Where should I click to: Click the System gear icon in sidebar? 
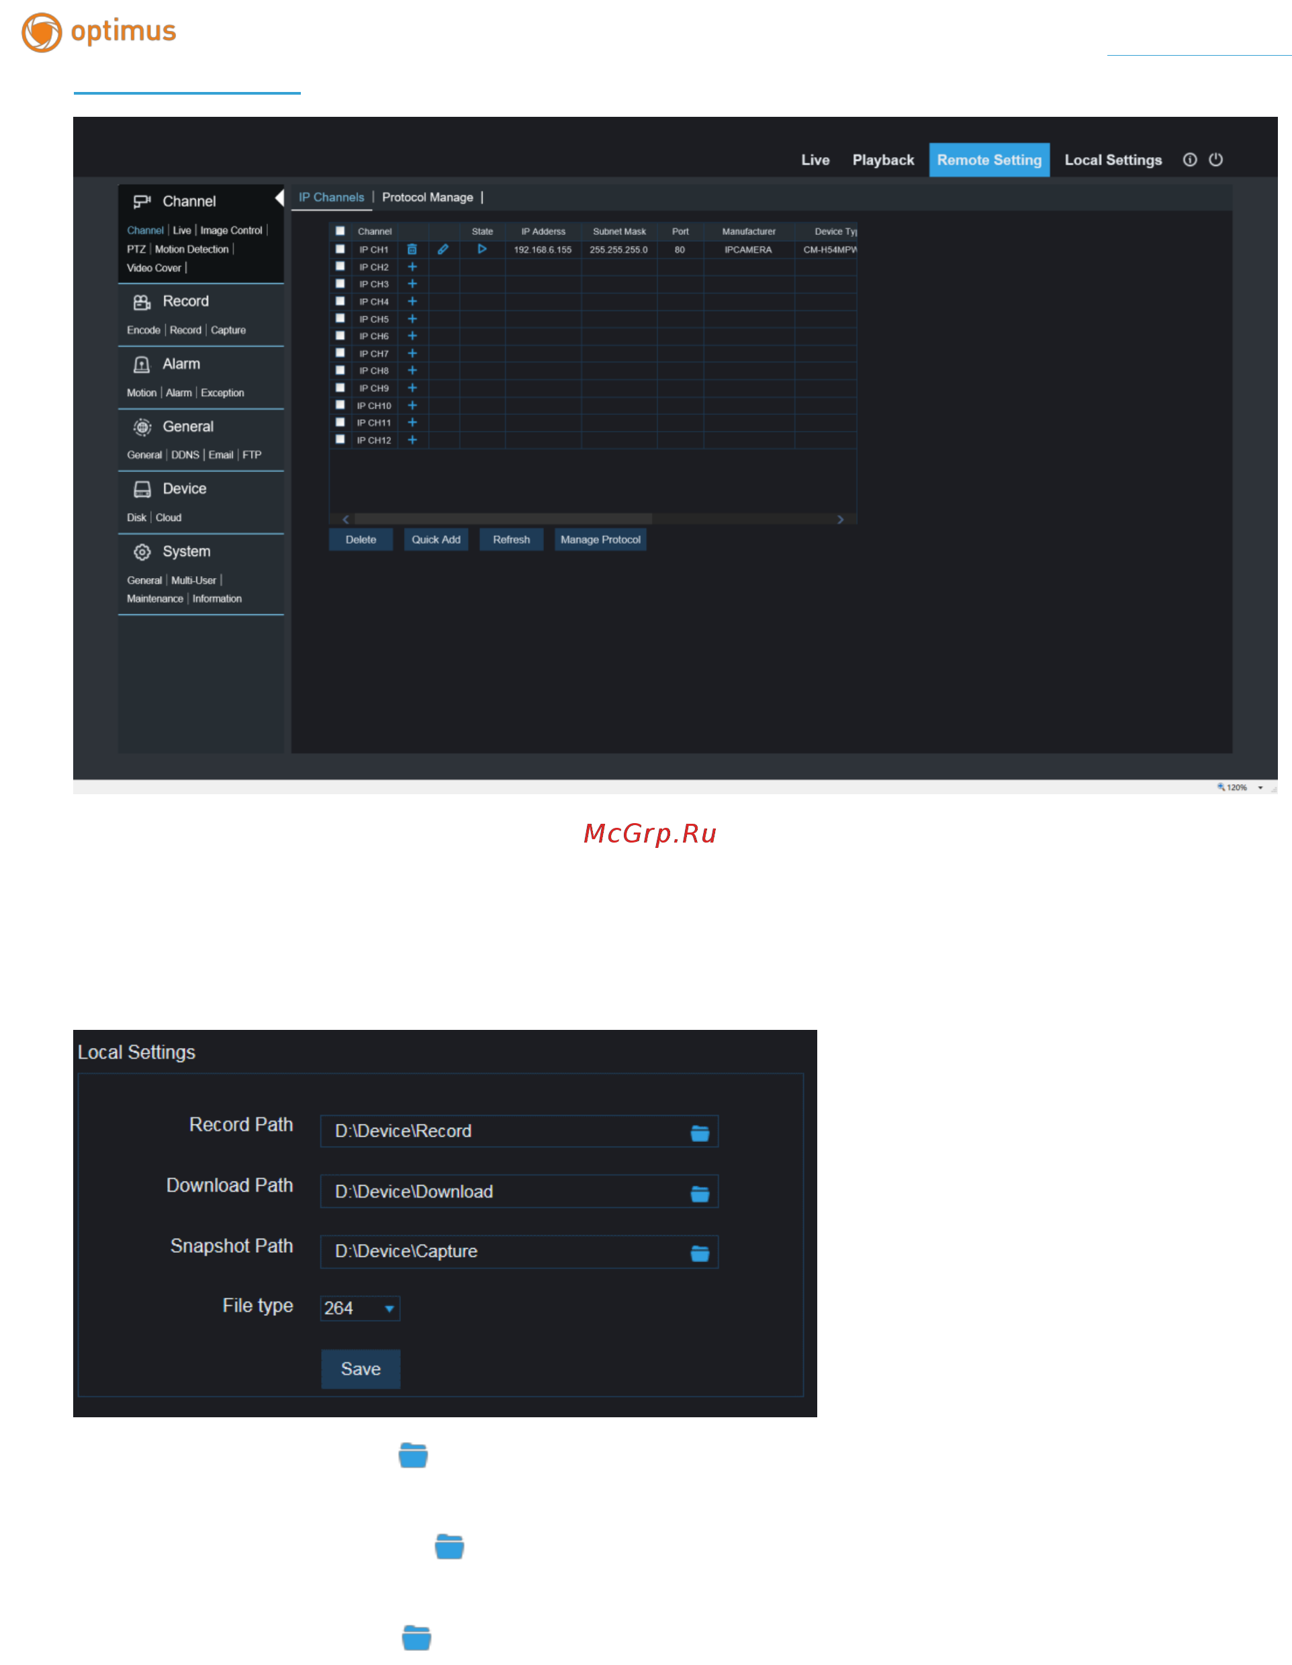(142, 552)
